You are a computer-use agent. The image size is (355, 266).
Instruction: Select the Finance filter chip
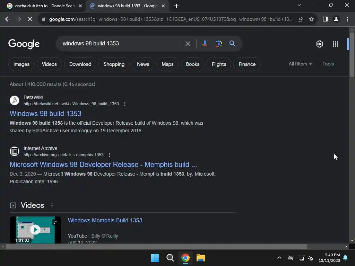(x=247, y=64)
